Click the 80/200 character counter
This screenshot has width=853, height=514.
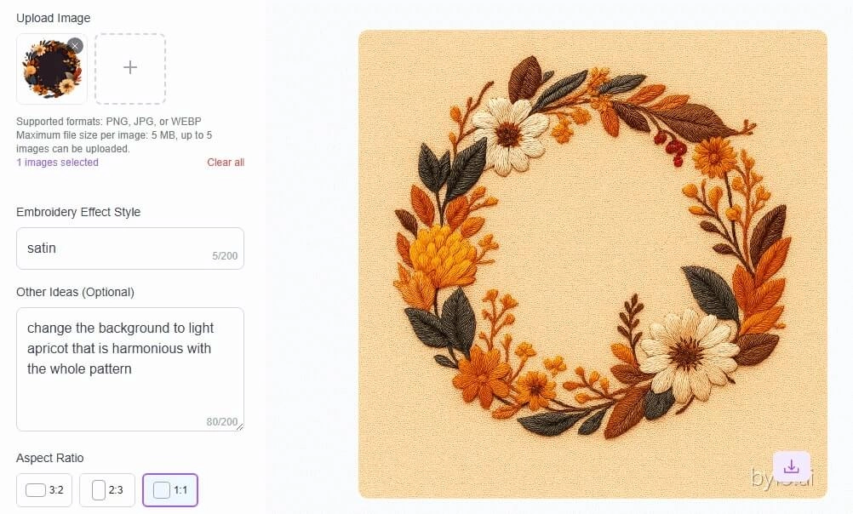220,421
